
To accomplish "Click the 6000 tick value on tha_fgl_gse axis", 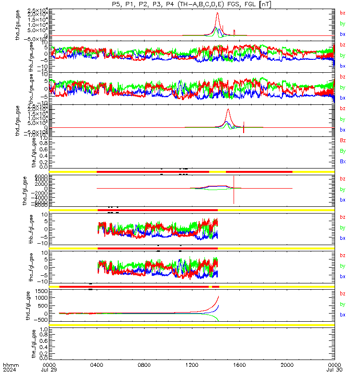I will click(41, 177).
